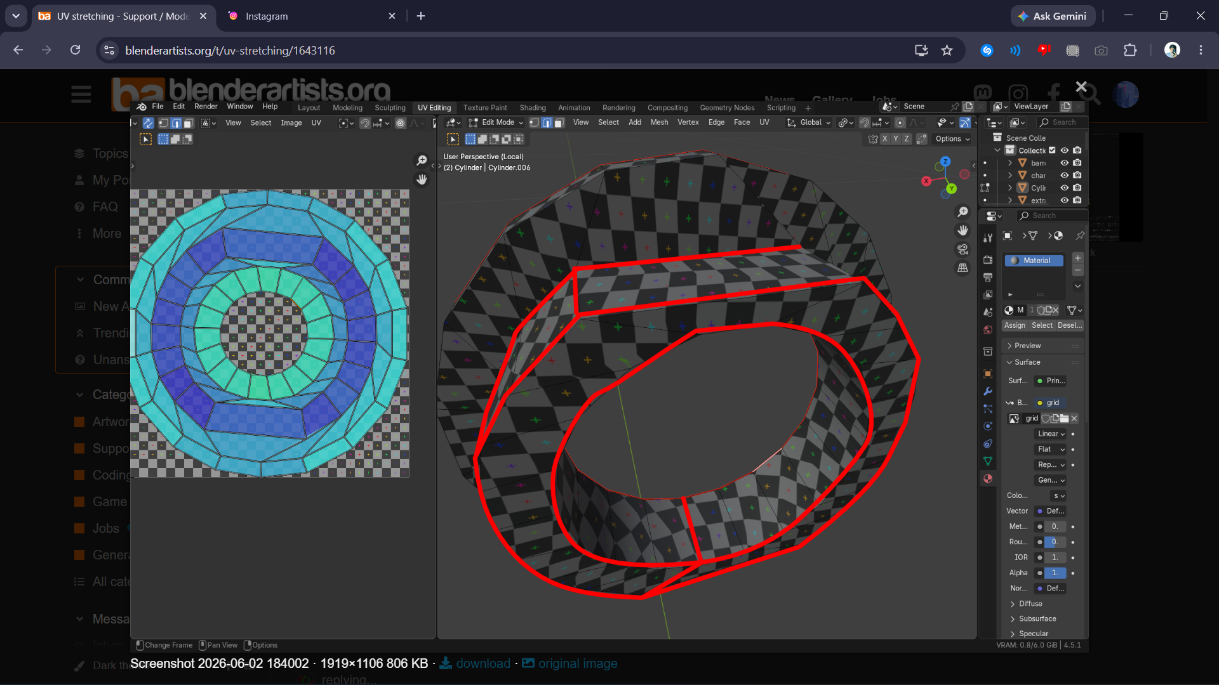1219x685 pixels.
Task: Reload the blenderartists page
Action: [x=75, y=50]
